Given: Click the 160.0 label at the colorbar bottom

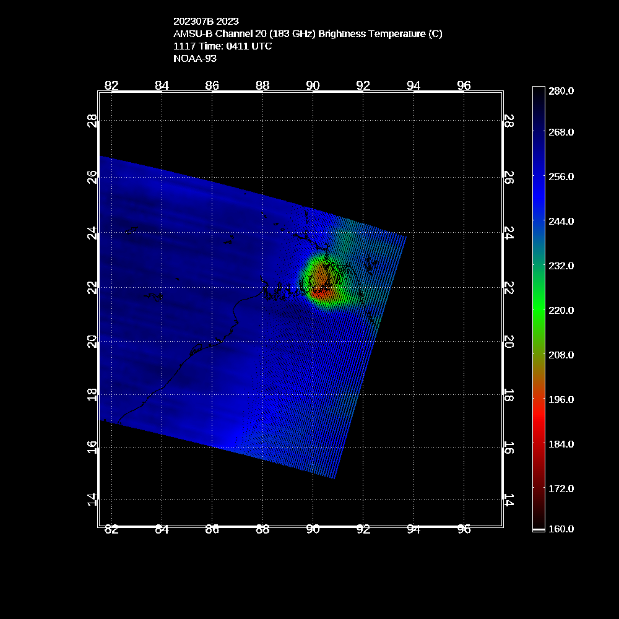Looking at the screenshot, I should (x=561, y=529).
